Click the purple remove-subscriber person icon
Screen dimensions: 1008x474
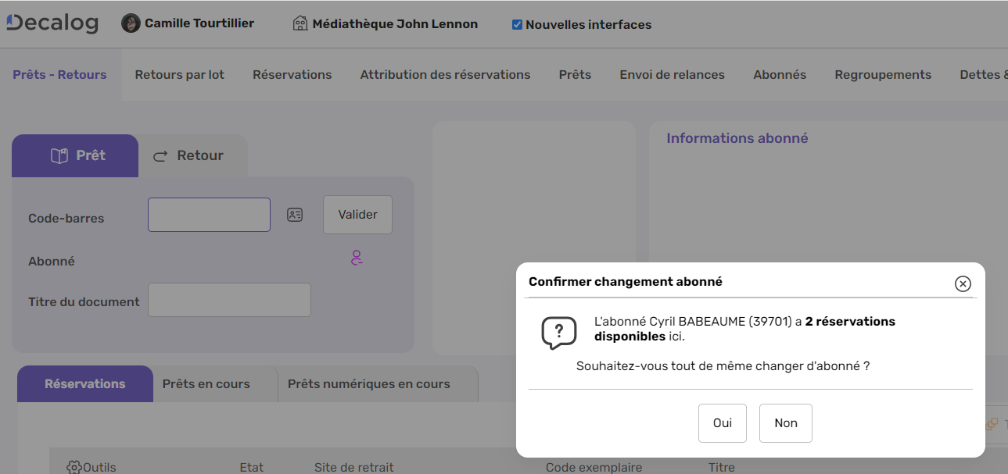pyautogui.click(x=357, y=258)
